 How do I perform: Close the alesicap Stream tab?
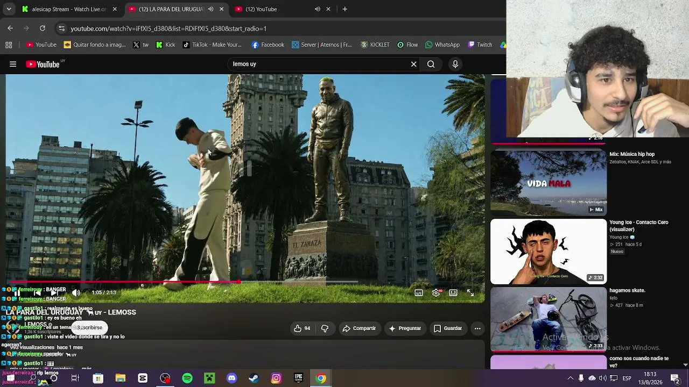pyautogui.click(x=115, y=9)
